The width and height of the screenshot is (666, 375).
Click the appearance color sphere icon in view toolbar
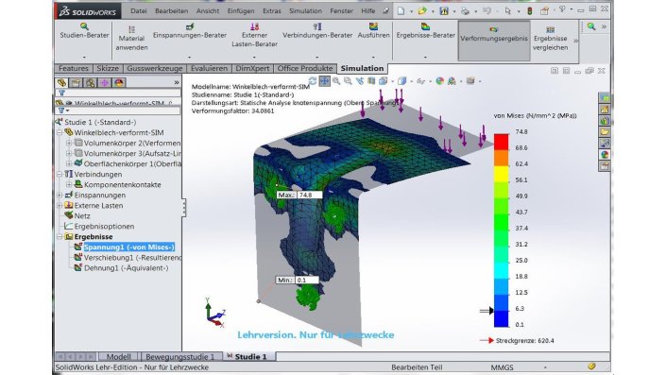click(x=440, y=80)
